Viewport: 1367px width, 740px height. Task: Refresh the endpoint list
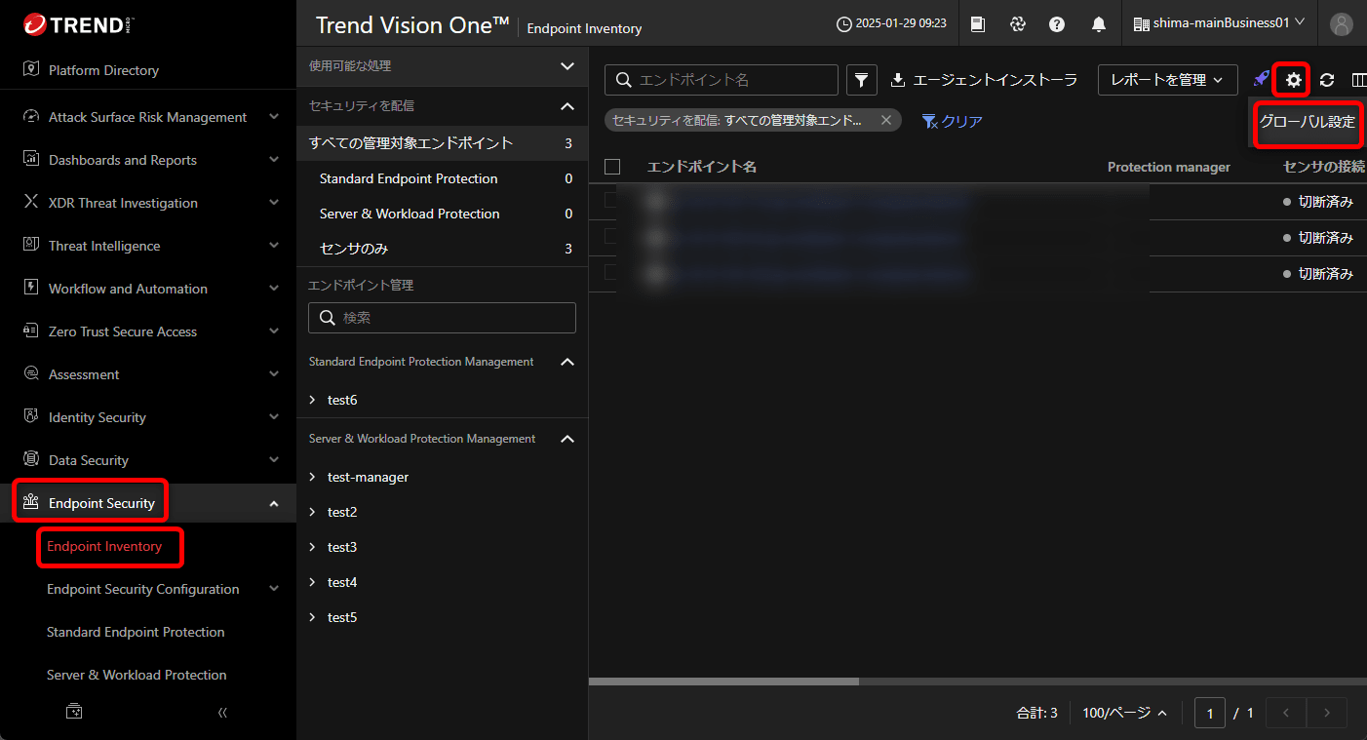1327,80
